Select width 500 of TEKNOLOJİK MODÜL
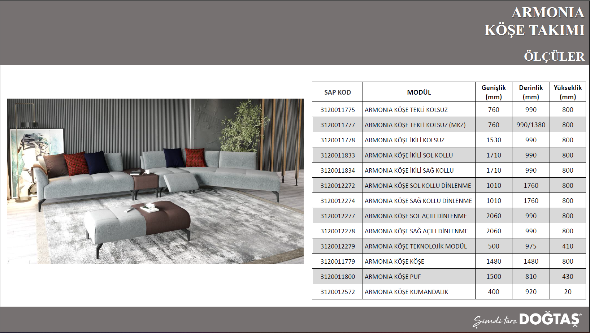 point(494,246)
